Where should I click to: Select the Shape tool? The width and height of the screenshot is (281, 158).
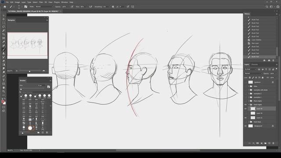(x=4, y=84)
